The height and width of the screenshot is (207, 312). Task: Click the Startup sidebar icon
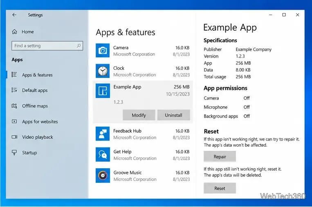pos(14,153)
